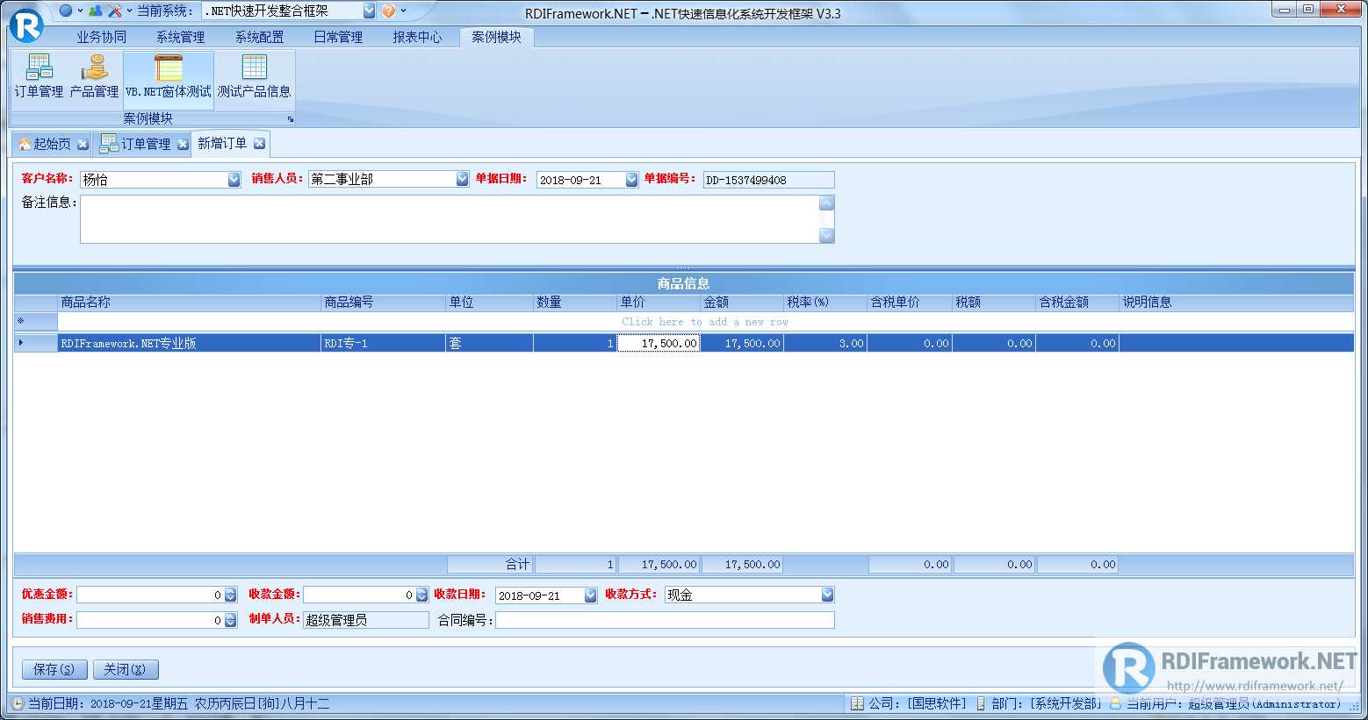Click the 含税金额 column header

[x=1077, y=303]
